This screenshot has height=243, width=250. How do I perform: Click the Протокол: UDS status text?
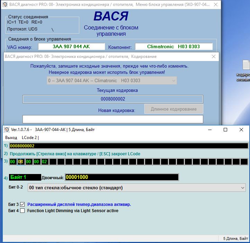(22, 29)
